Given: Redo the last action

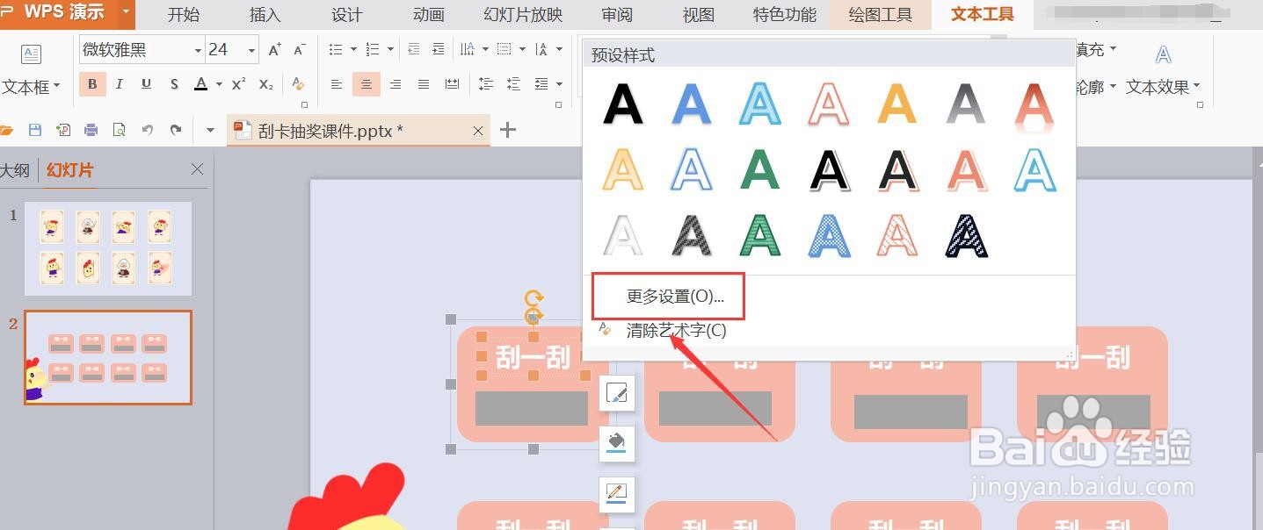Looking at the screenshot, I should (x=176, y=129).
